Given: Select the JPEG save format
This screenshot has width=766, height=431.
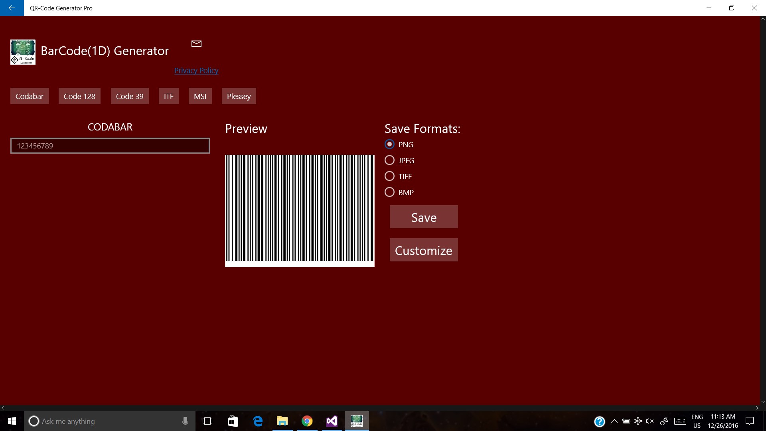Looking at the screenshot, I should click(389, 160).
